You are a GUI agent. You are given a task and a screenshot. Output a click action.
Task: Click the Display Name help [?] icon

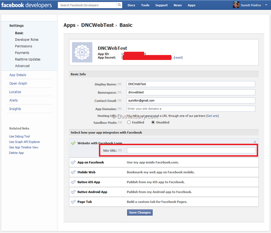coord(119,84)
